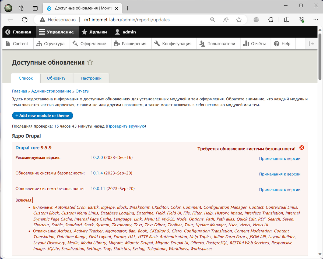Open the Help menu item

(283, 44)
